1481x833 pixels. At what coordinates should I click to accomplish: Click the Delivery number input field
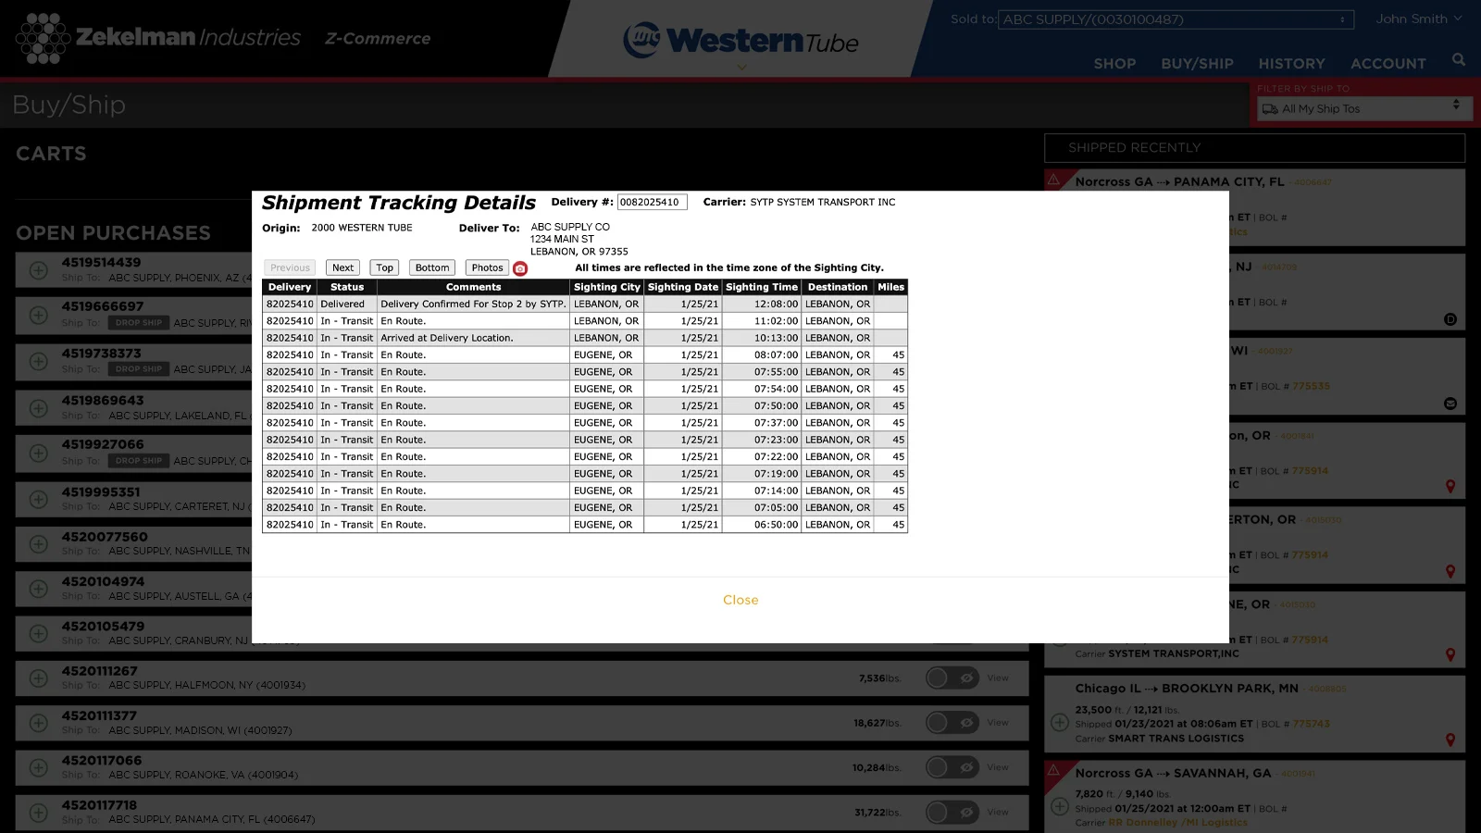coord(652,202)
